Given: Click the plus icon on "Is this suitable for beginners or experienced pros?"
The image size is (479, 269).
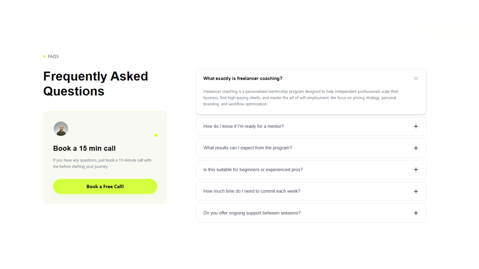Looking at the screenshot, I should point(416,169).
